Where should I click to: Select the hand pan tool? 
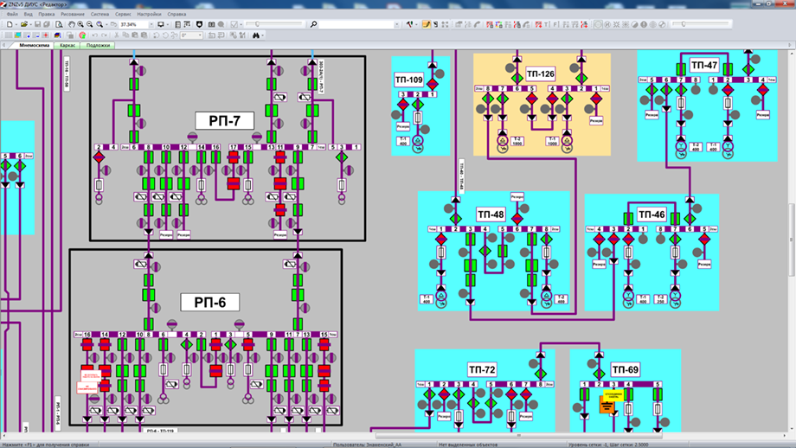71,24
